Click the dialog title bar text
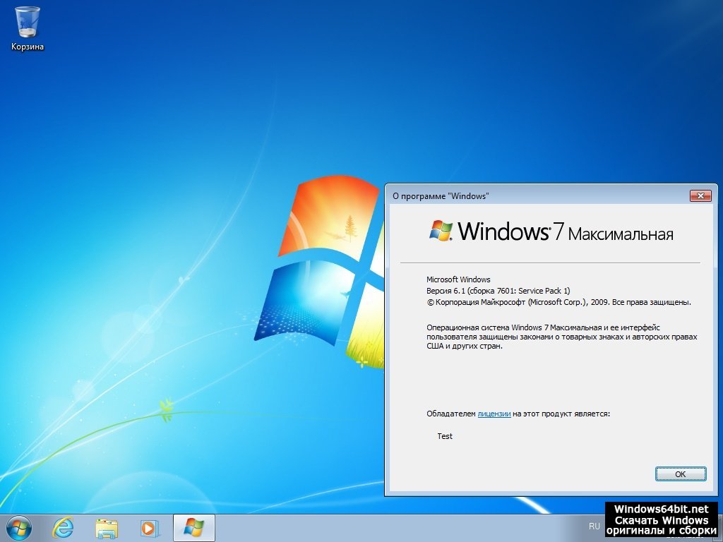The image size is (723, 542). 441,195
